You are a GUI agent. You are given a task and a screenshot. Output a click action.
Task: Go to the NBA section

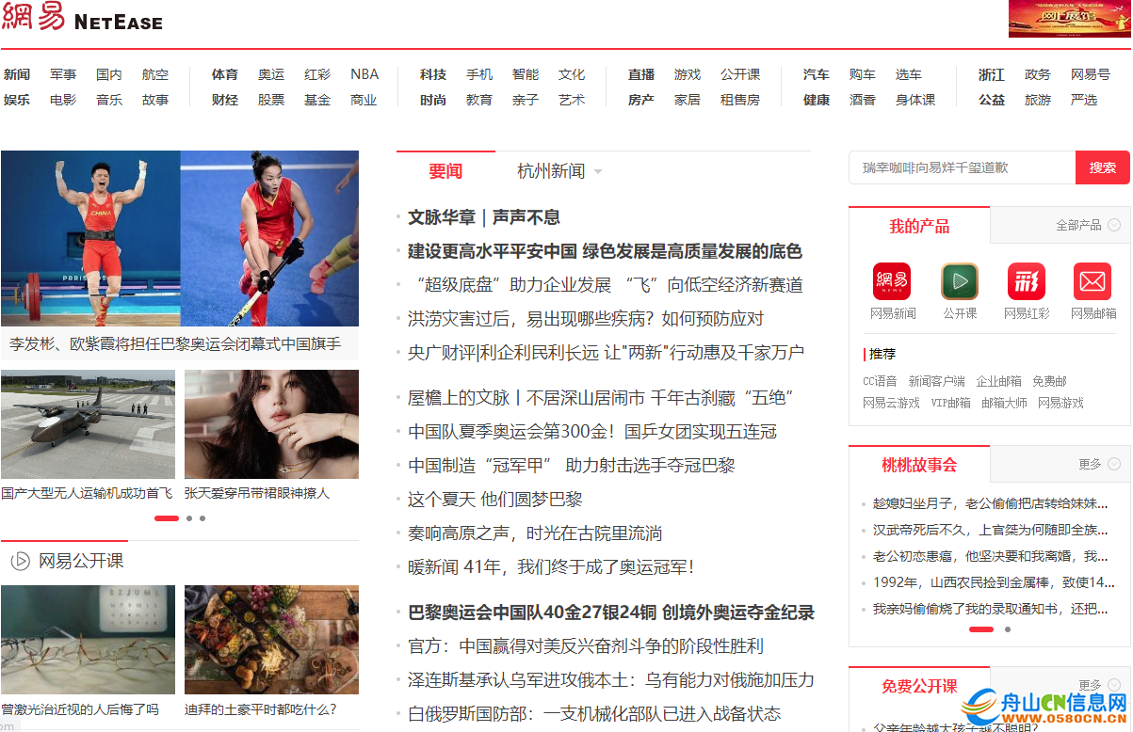tap(364, 74)
